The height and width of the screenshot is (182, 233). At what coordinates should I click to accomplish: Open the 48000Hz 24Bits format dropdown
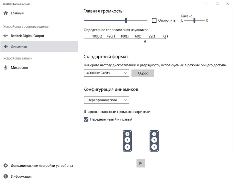coord(106,73)
